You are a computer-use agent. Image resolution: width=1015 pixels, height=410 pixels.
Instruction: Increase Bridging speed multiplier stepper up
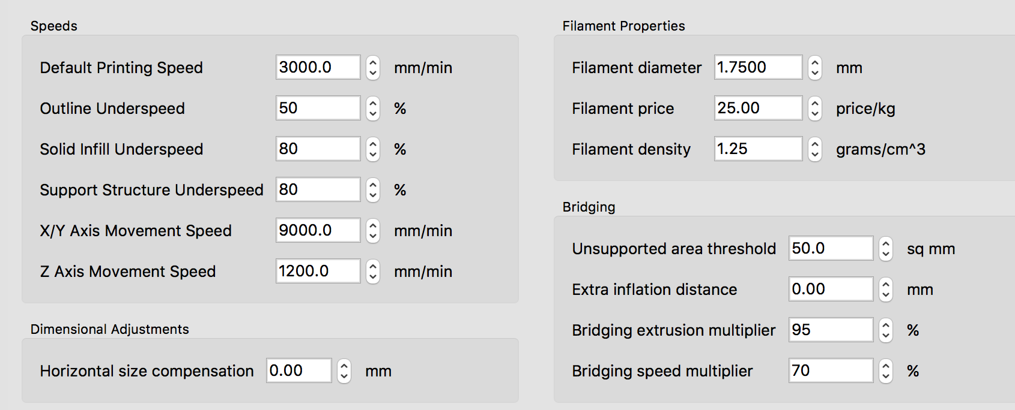(886, 365)
